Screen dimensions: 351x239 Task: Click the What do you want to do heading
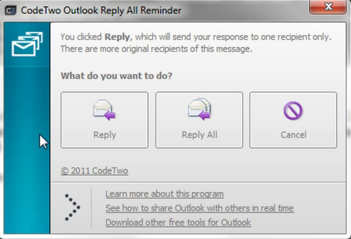click(x=116, y=76)
